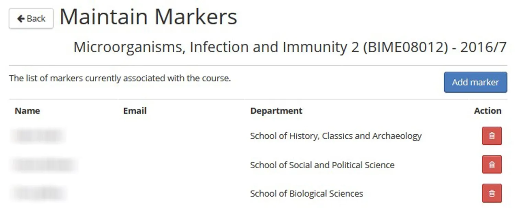The height and width of the screenshot is (209, 515).
Task: Select the Department column header
Action: coord(276,111)
